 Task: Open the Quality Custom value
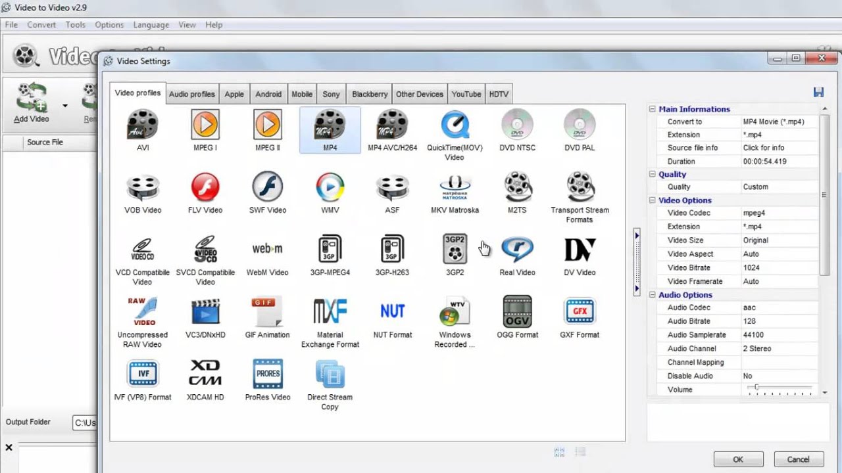[780, 187]
